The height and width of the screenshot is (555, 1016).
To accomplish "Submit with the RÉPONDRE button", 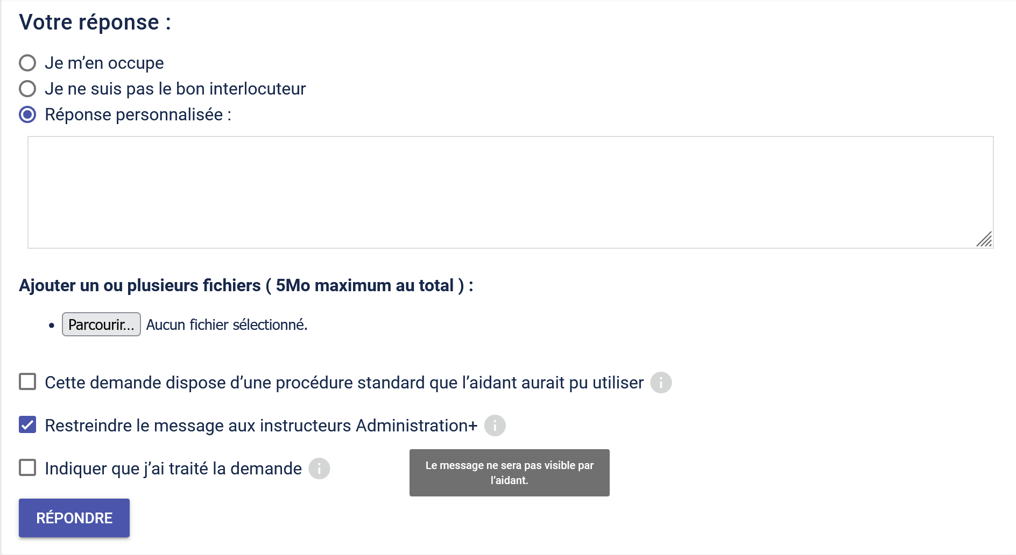I will click(74, 518).
